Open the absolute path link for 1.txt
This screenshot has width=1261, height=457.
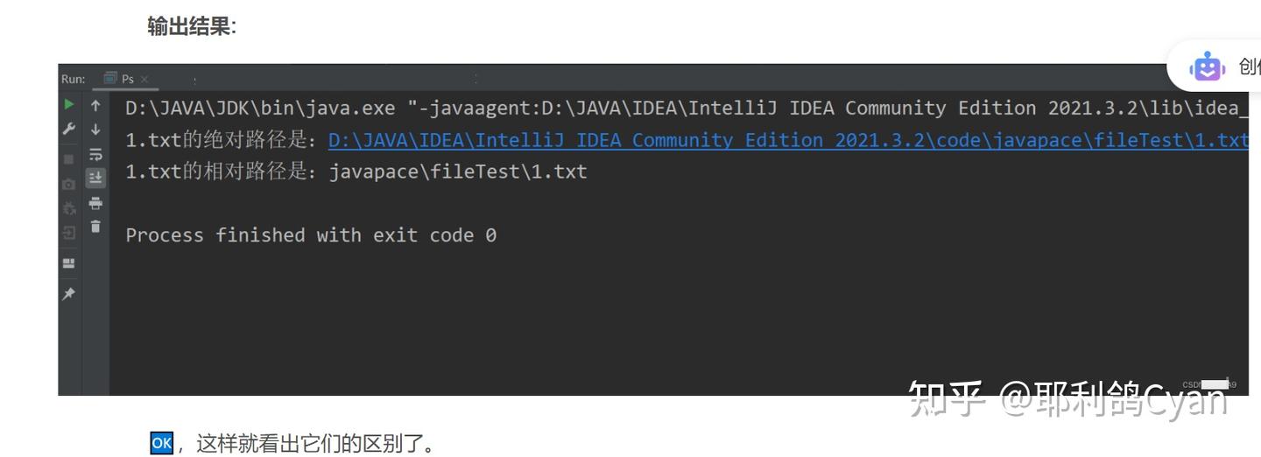[x=788, y=140]
